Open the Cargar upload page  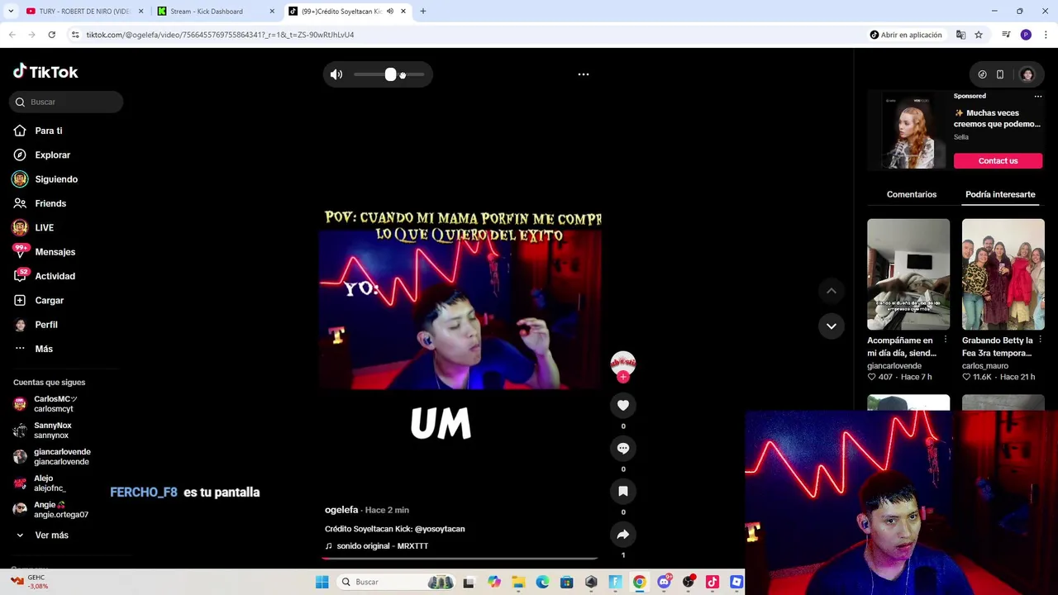49,300
